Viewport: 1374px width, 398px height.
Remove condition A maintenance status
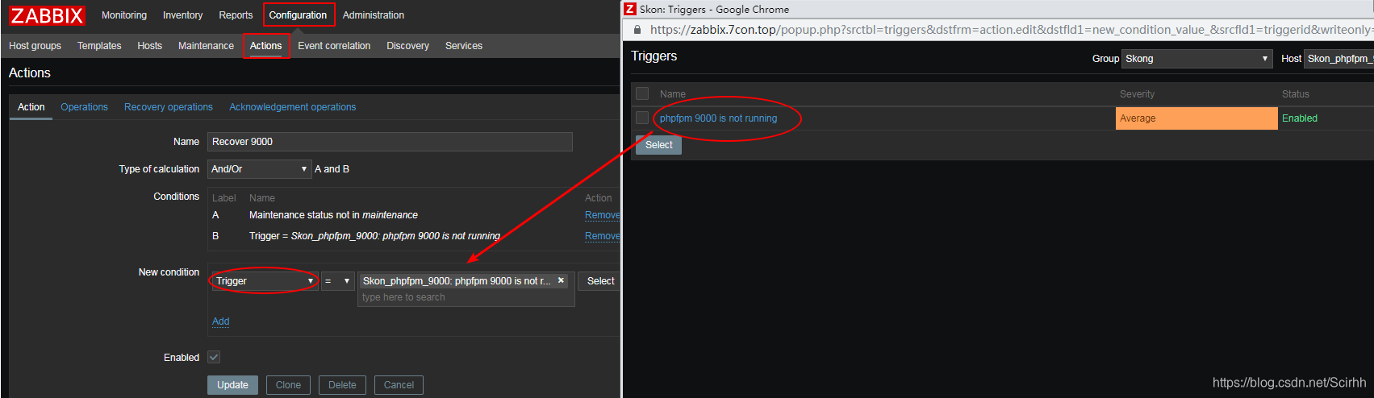tap(602, 215)
